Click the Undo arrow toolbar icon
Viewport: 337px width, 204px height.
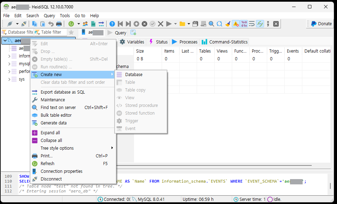(51, 24)
